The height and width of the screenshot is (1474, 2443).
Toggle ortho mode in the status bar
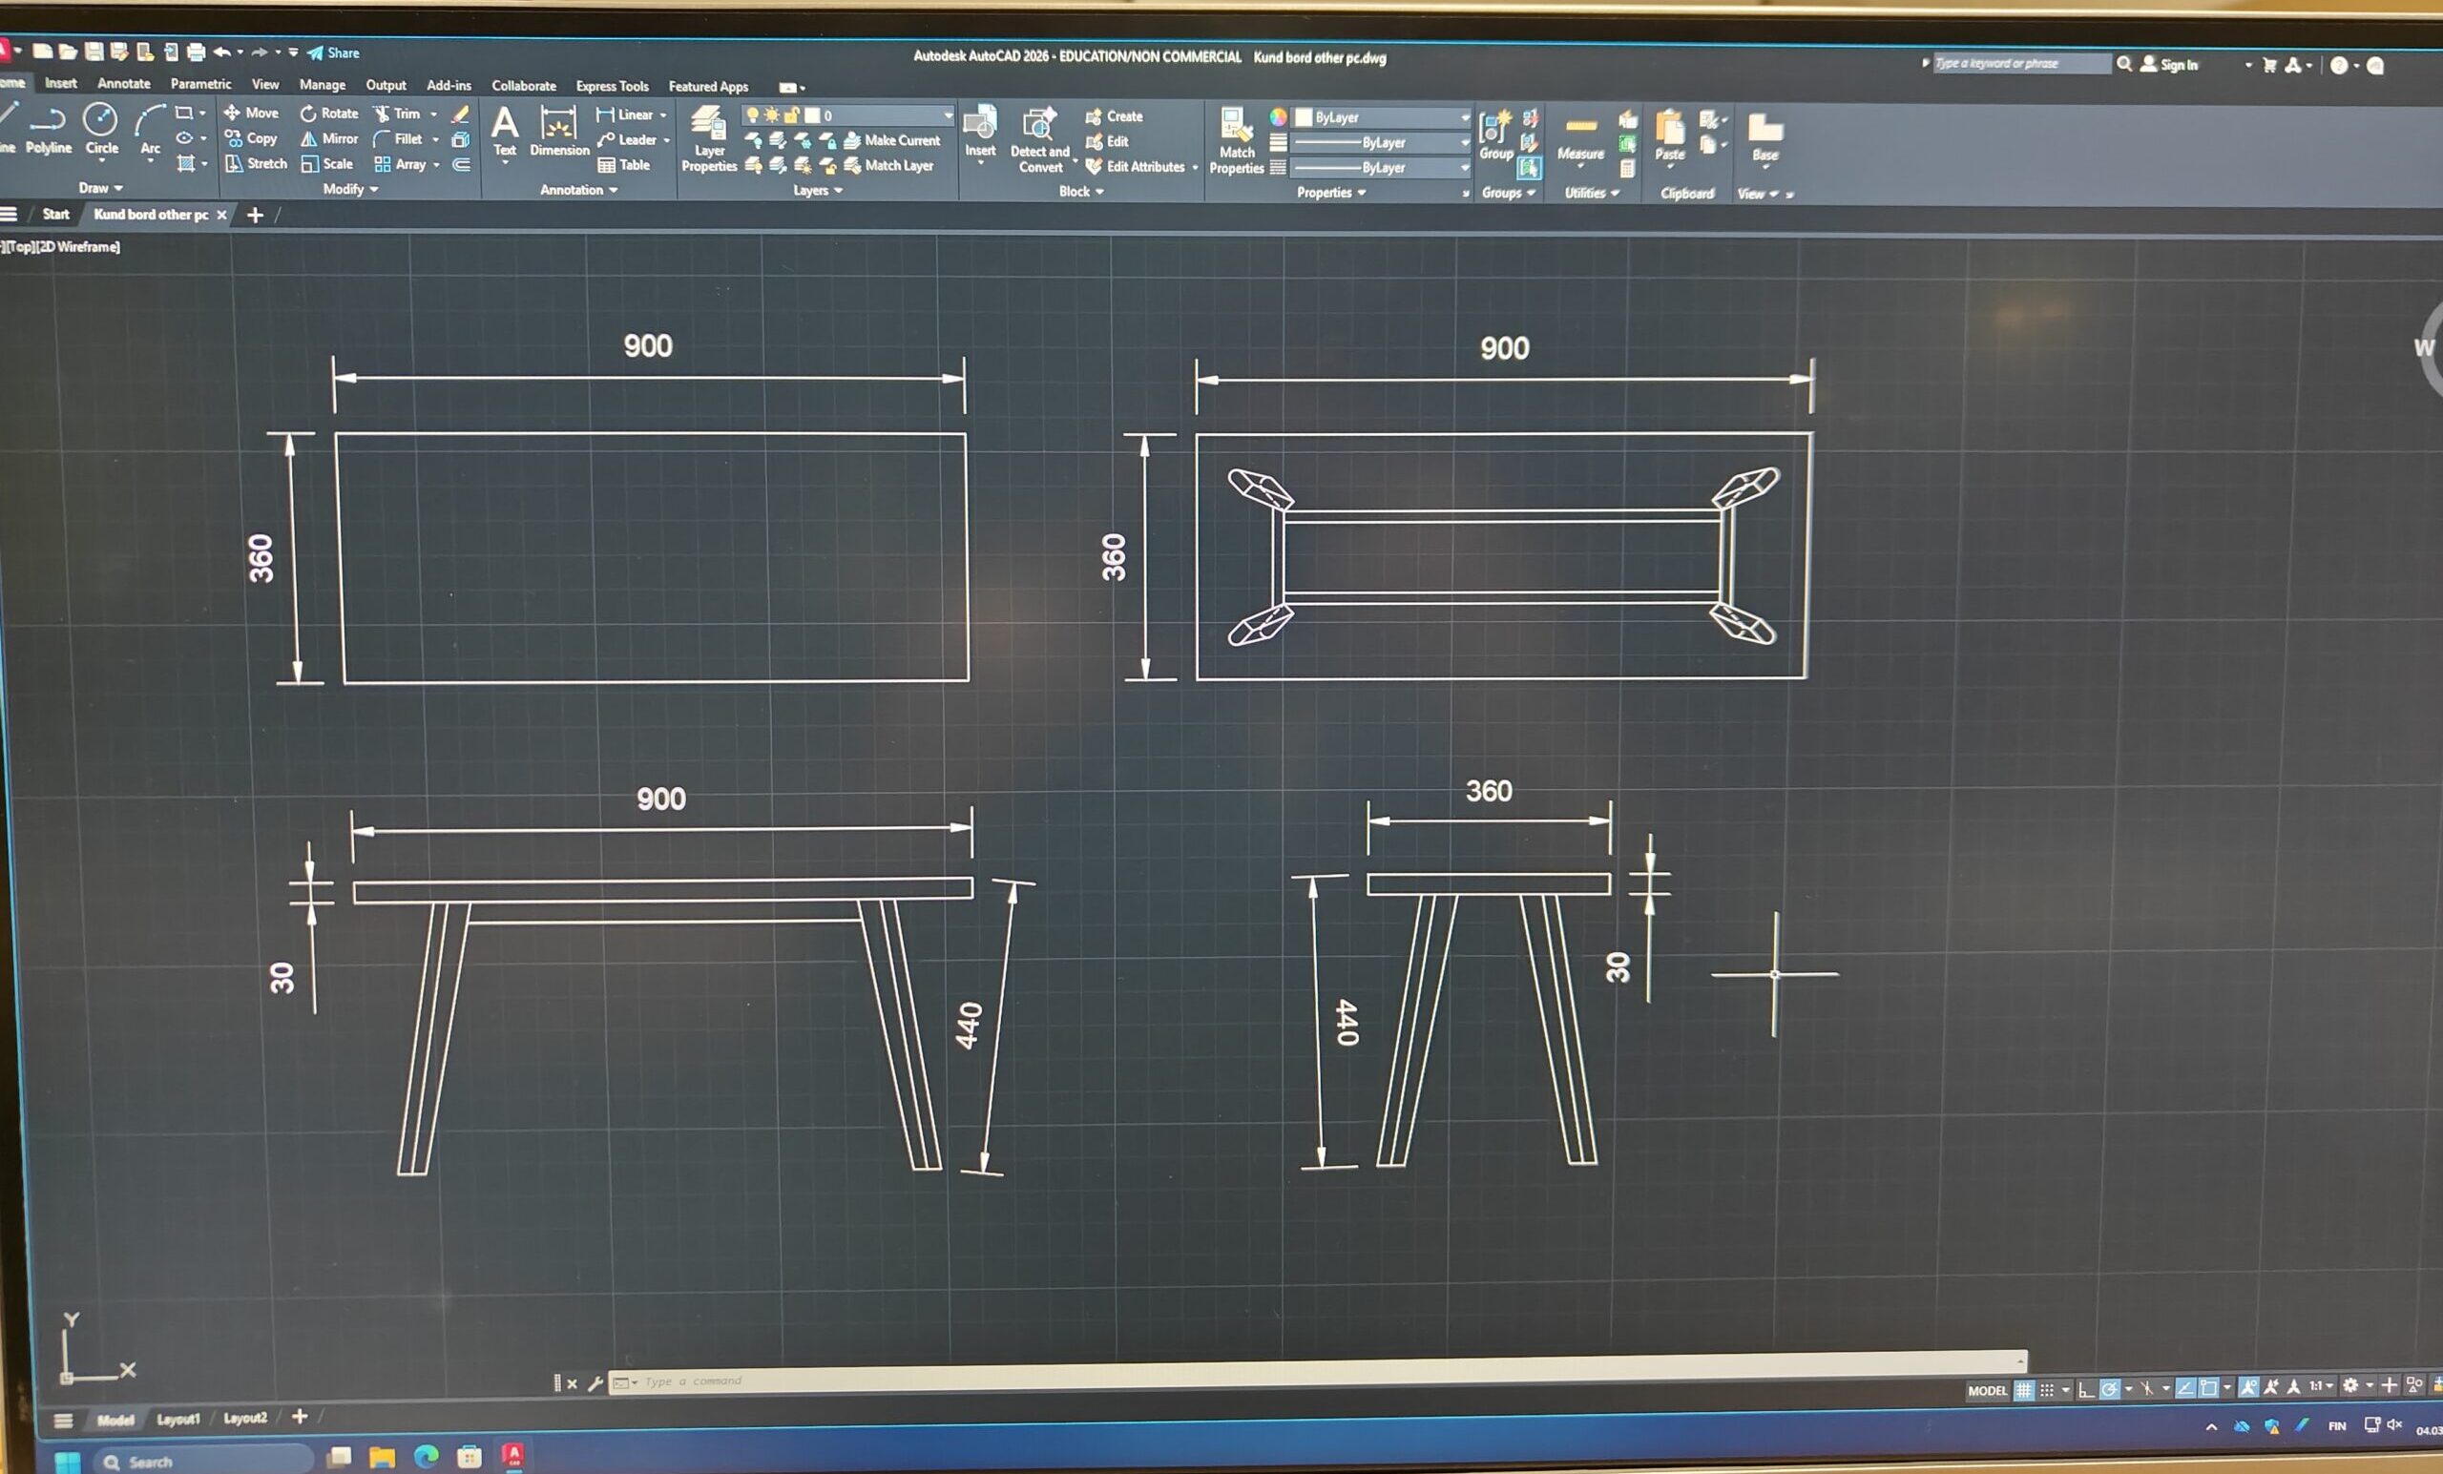click(2085, 1391)
